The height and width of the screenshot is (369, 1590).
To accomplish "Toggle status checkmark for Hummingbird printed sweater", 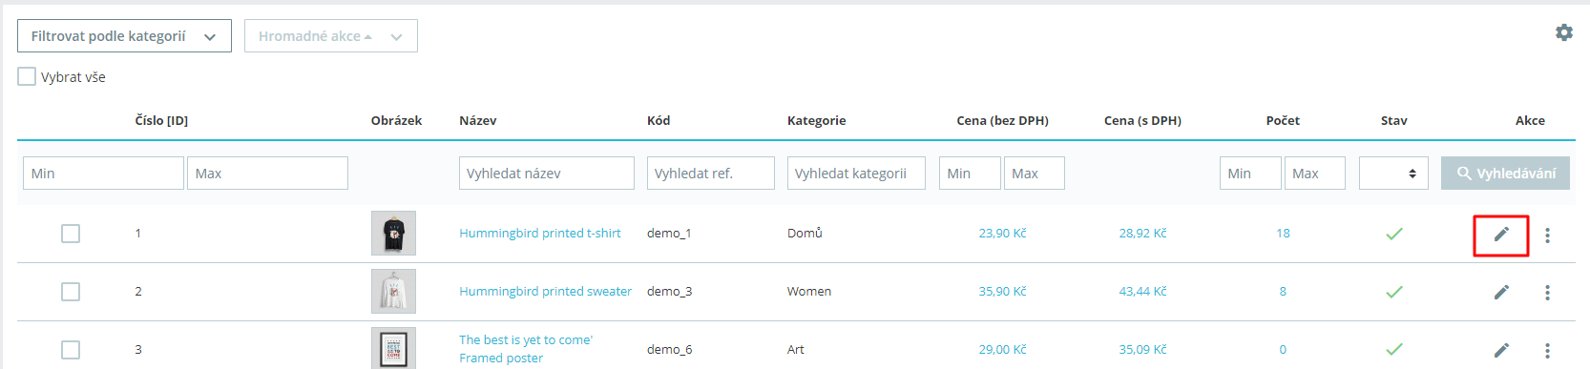I will 1393,292.
